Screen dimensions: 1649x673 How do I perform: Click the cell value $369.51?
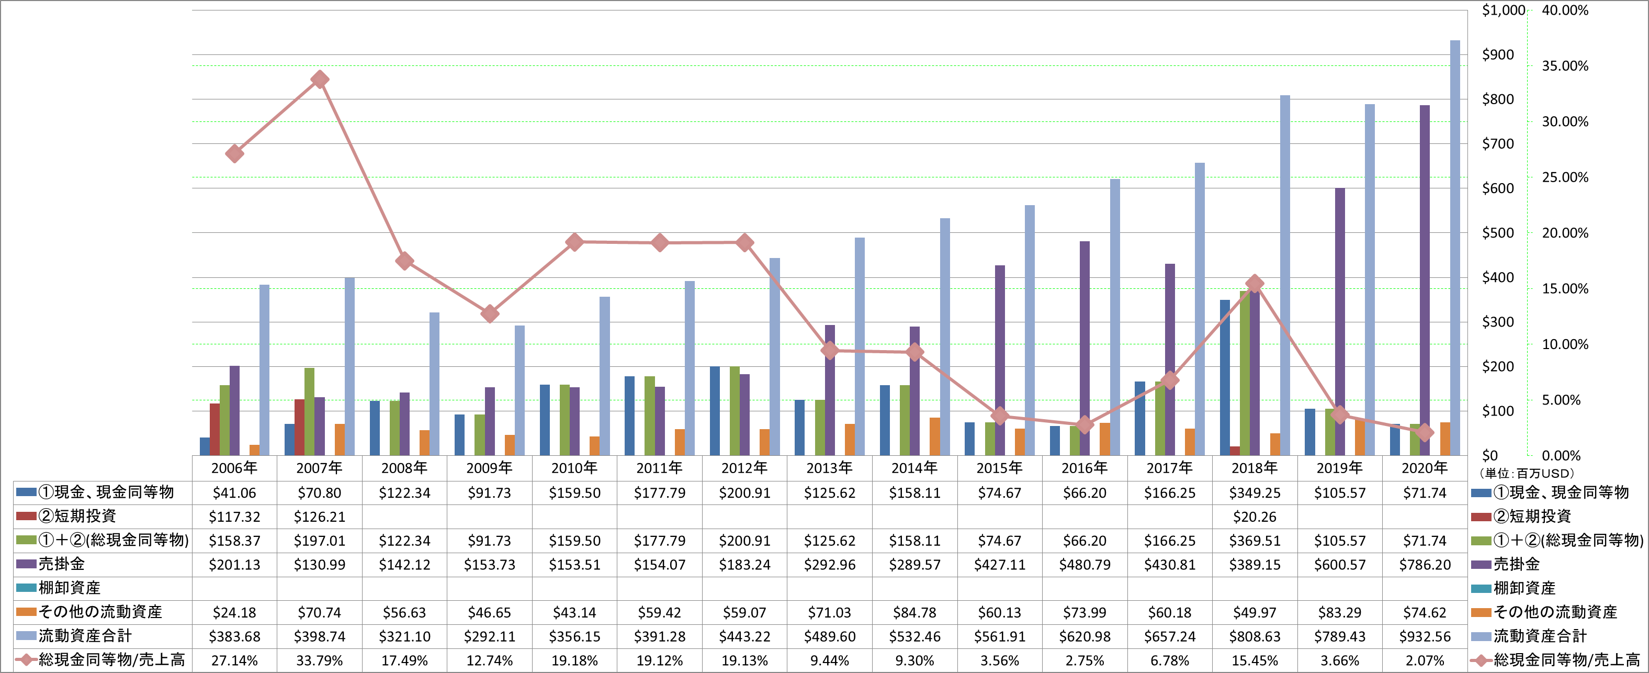1255,541
